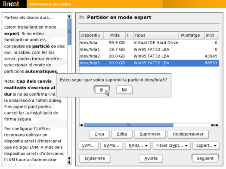Sort by the Inici column header
This screenshot has height=169, width=226.
click(211, 35)
